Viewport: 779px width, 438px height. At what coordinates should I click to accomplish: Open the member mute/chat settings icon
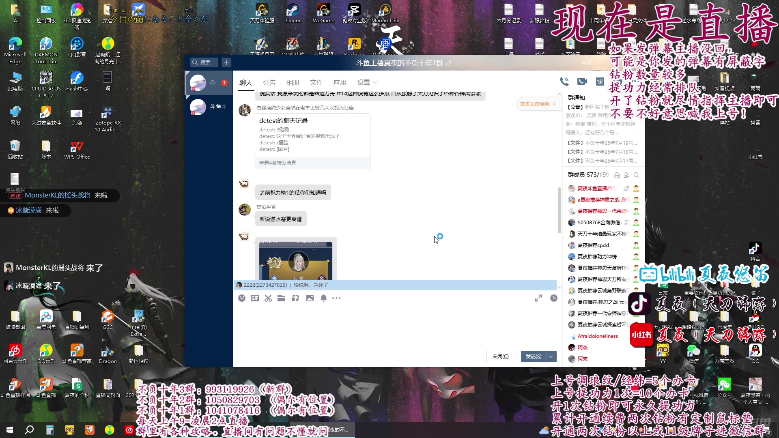[617, 175]
